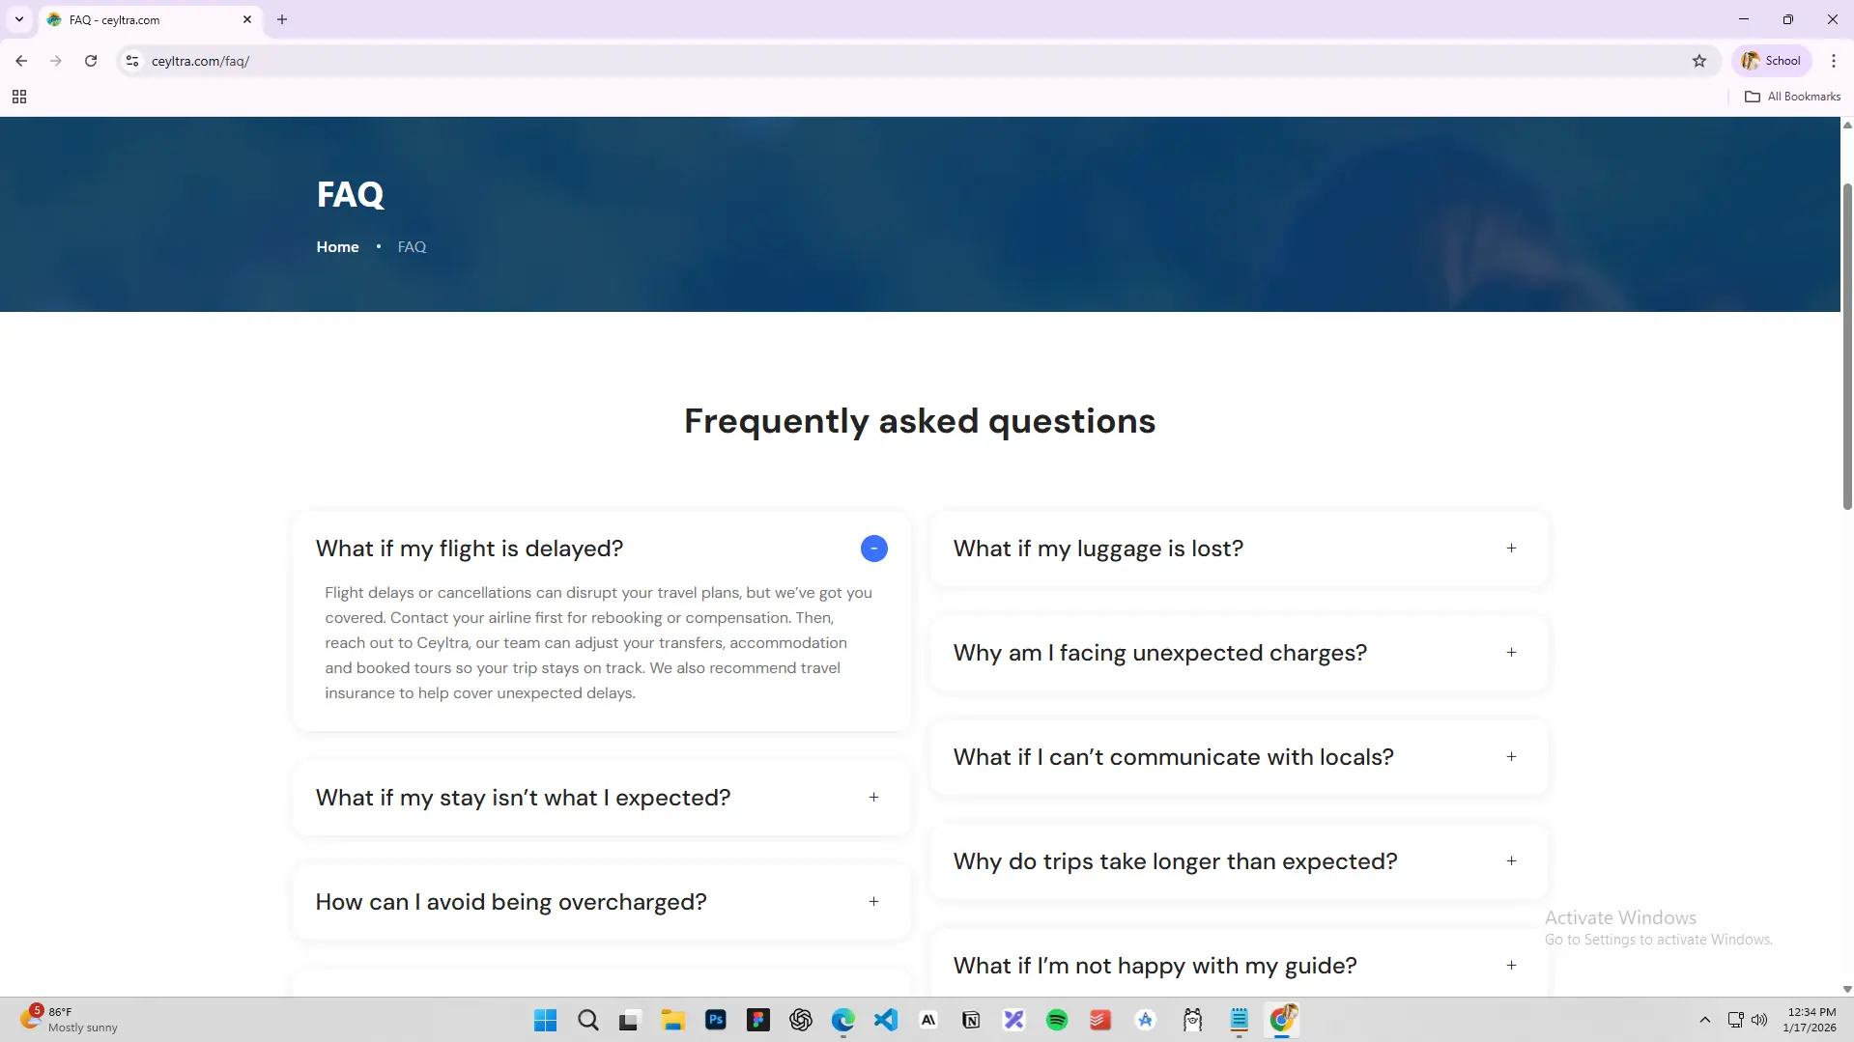
Task: View site information icon in address bar
Action: (x=132, y=61)
